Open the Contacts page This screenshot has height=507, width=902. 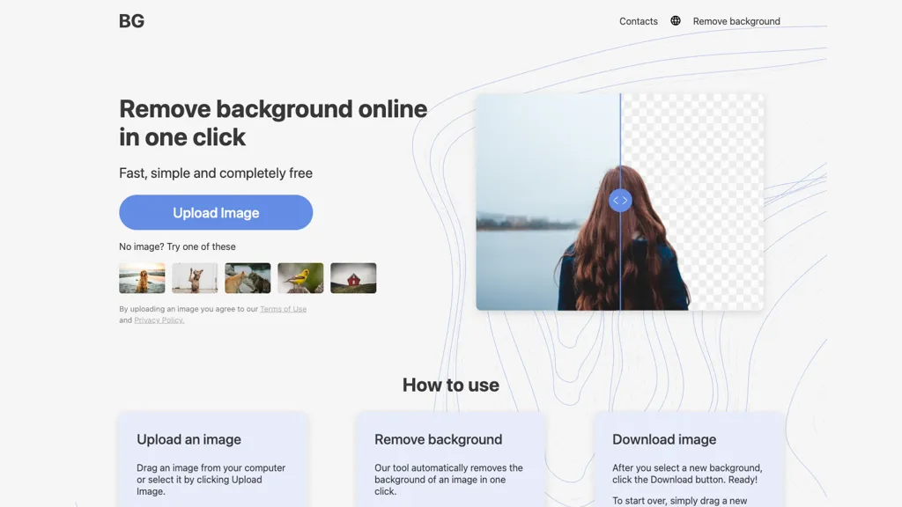click(x=638, y=21)
